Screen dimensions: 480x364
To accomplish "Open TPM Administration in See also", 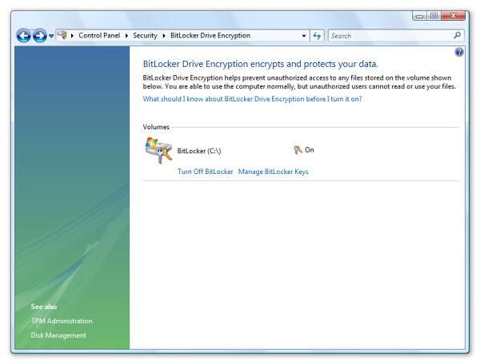I will [x=62, y=321].
